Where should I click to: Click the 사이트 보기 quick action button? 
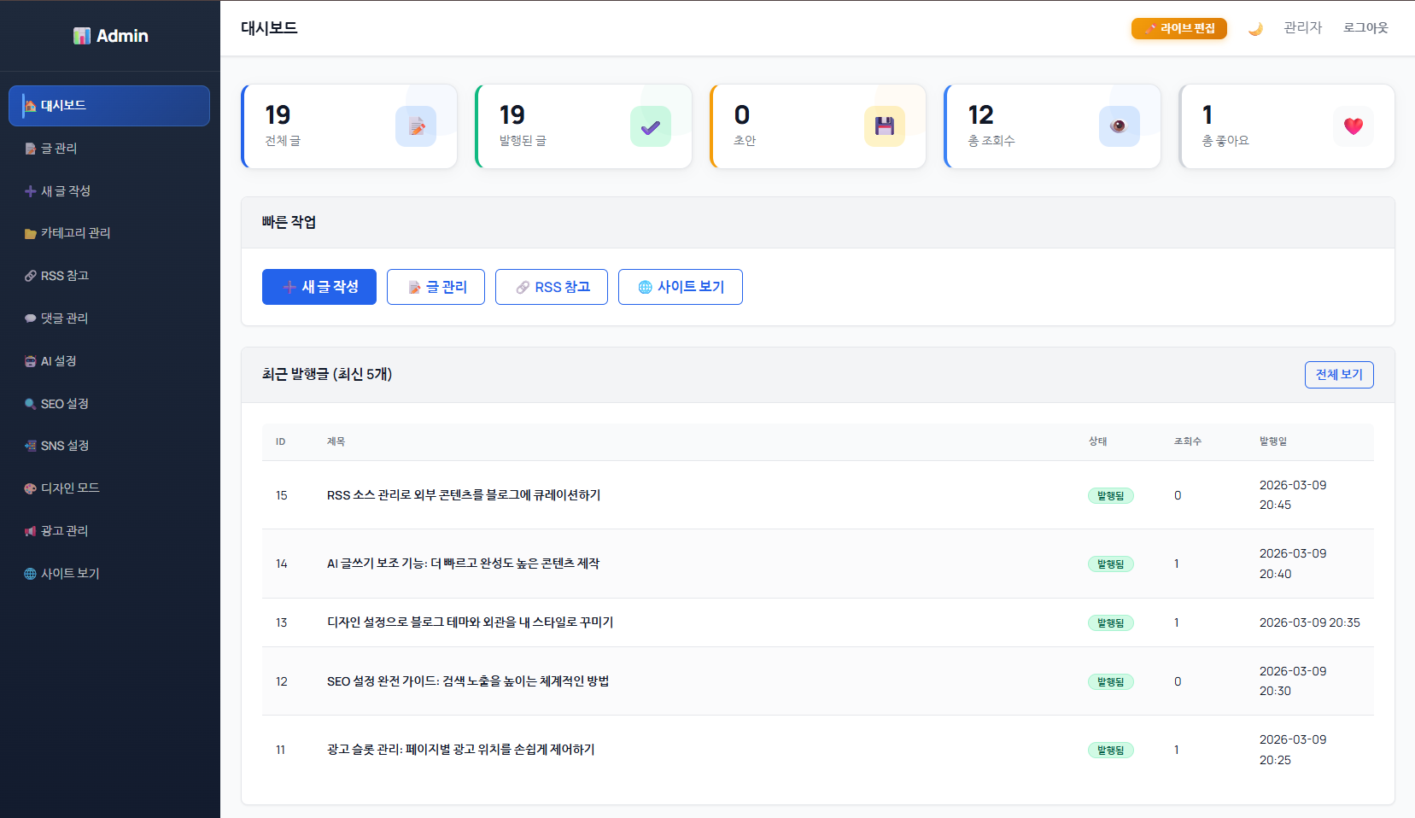point(681,287)
